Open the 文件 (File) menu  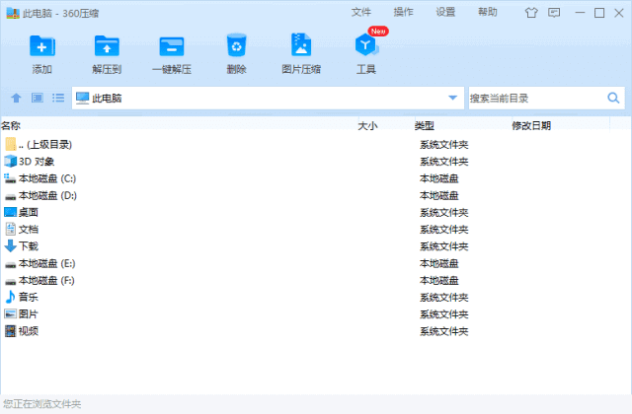coord(361,13)
